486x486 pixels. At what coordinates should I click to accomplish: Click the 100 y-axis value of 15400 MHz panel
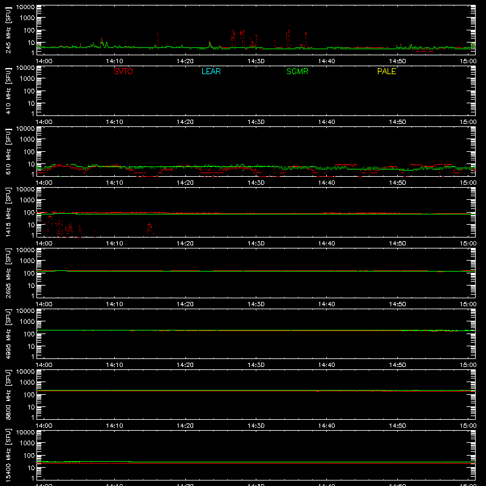click(x=29, y=455)
